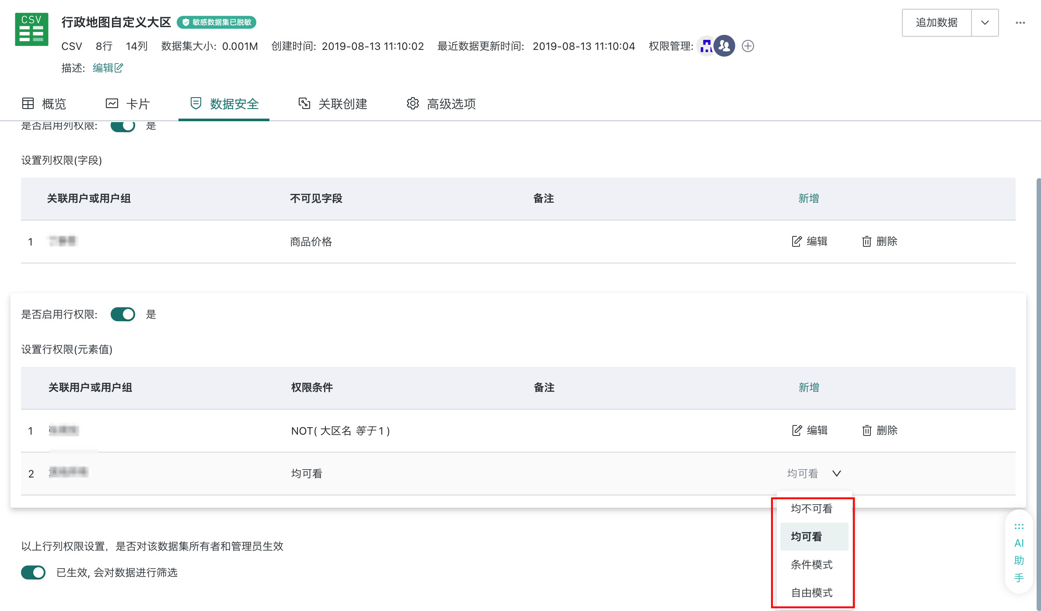Viewport: 1041px width, 611px height.
Task: Collapse the 均可看 dropdown in row 2
Action: point(836,473)
